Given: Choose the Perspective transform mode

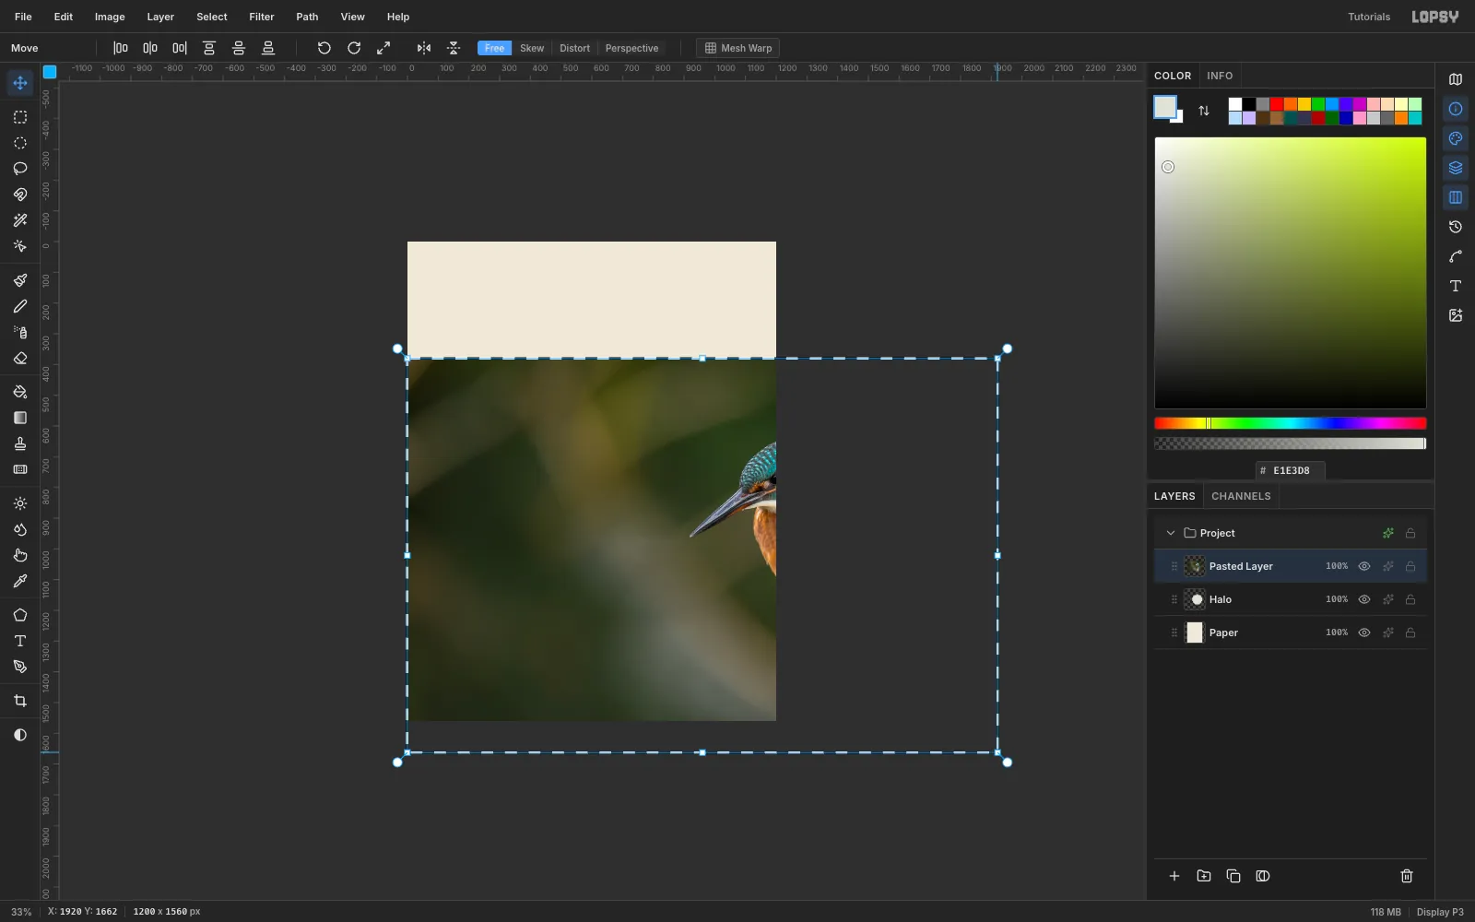Looking at the screenshot, I should pyautogui.click(x=631, y=48).
